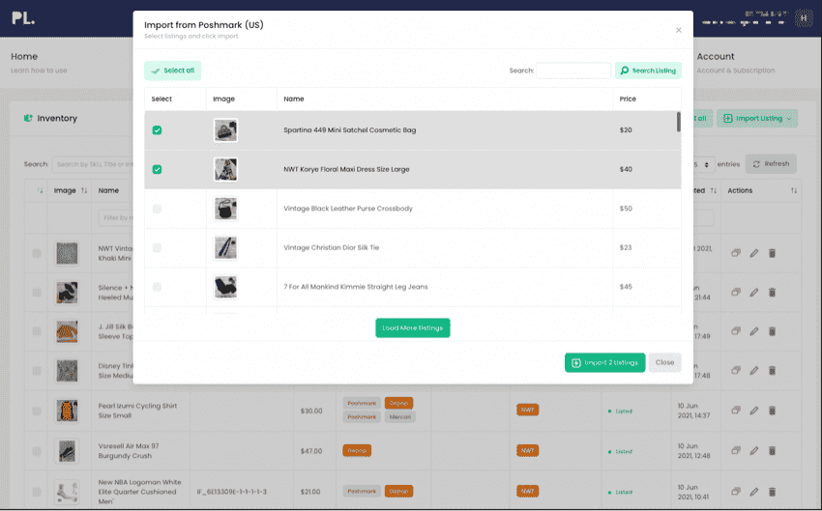Duplicate Disney listing dated 17:48
The image size is (822, 511).
tap(736, 371)
